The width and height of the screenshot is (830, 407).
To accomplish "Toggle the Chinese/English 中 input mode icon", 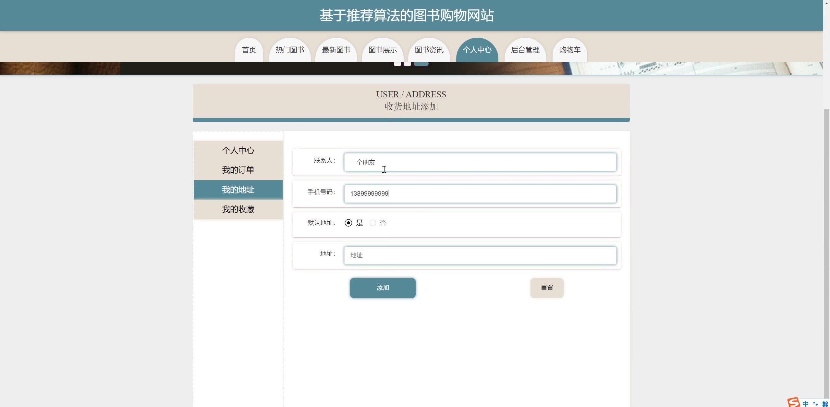I will [805, 404].
